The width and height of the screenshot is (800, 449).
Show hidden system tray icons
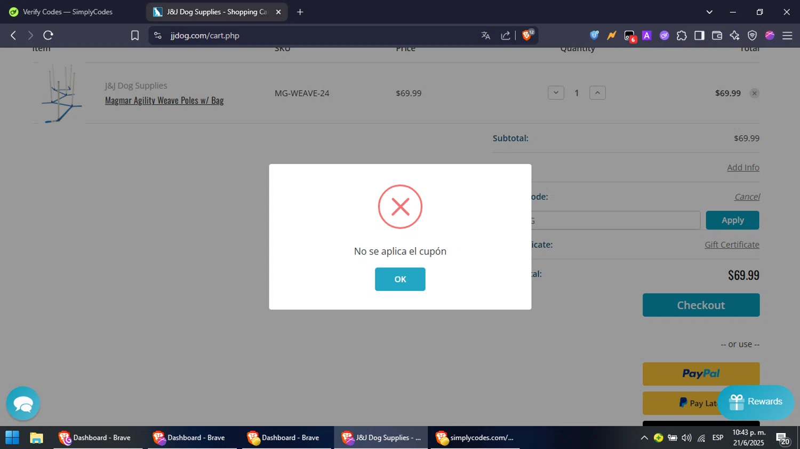coord(644,438)
